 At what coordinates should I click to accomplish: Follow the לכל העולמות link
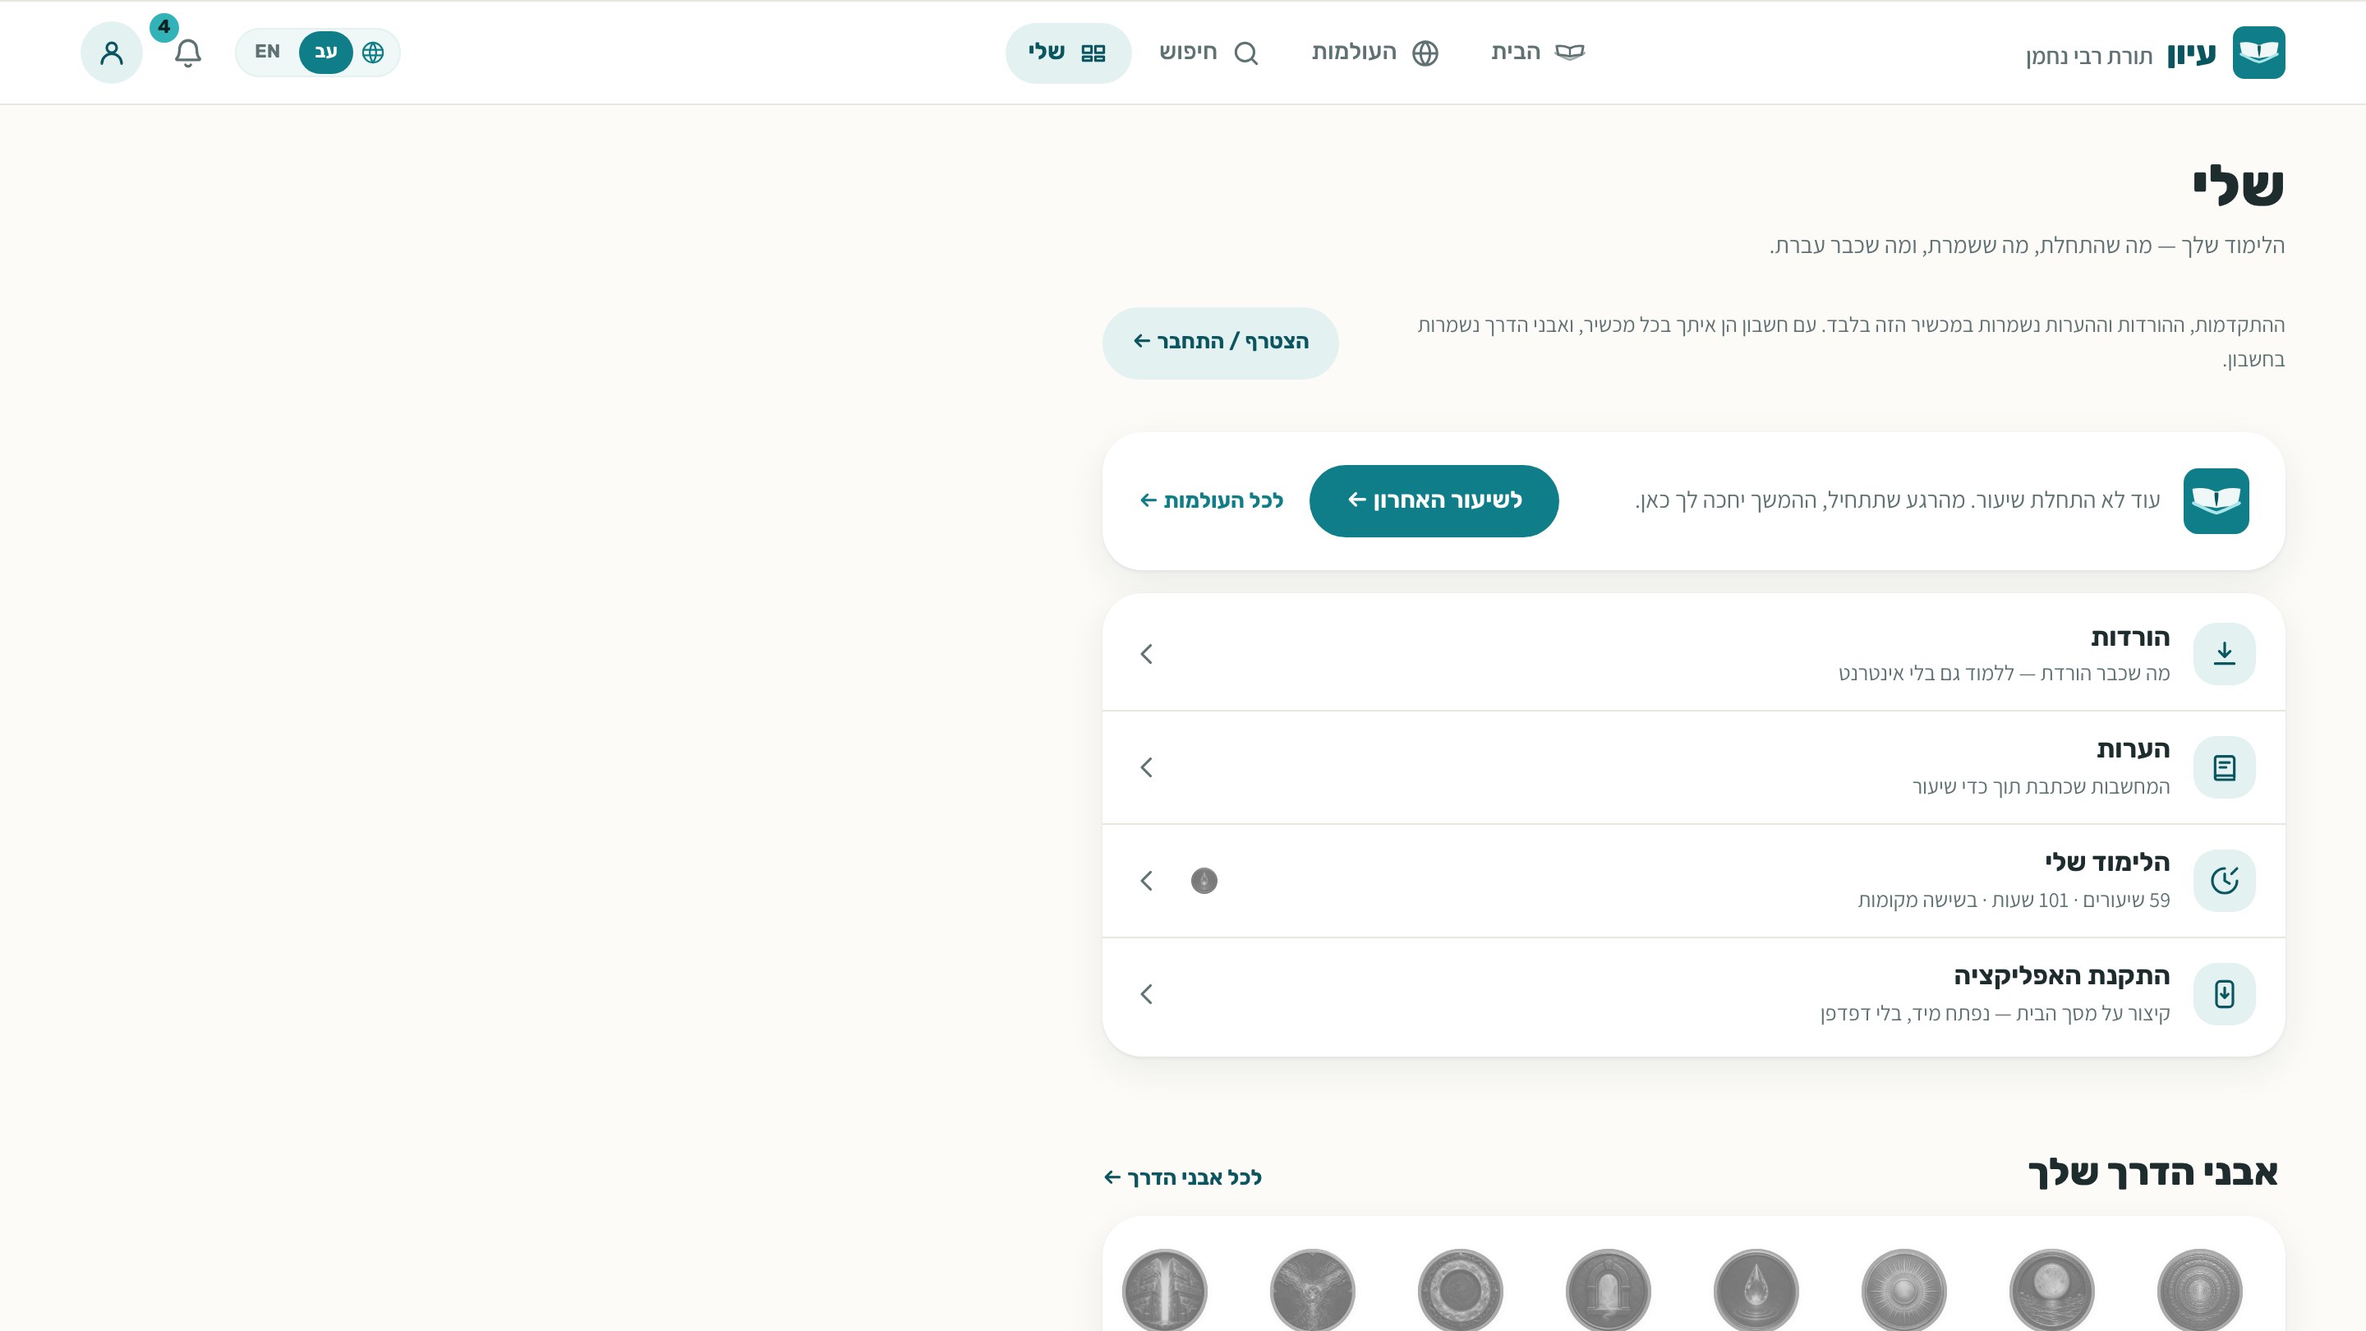1212,500
